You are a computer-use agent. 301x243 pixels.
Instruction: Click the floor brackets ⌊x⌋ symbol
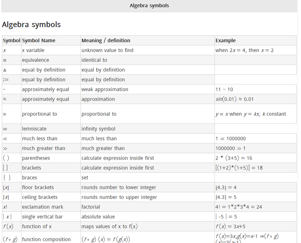[6, 188]
